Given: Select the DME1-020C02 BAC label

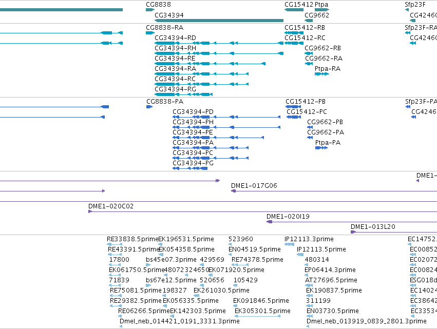Looking at the screenshot, I should point(111,206).
